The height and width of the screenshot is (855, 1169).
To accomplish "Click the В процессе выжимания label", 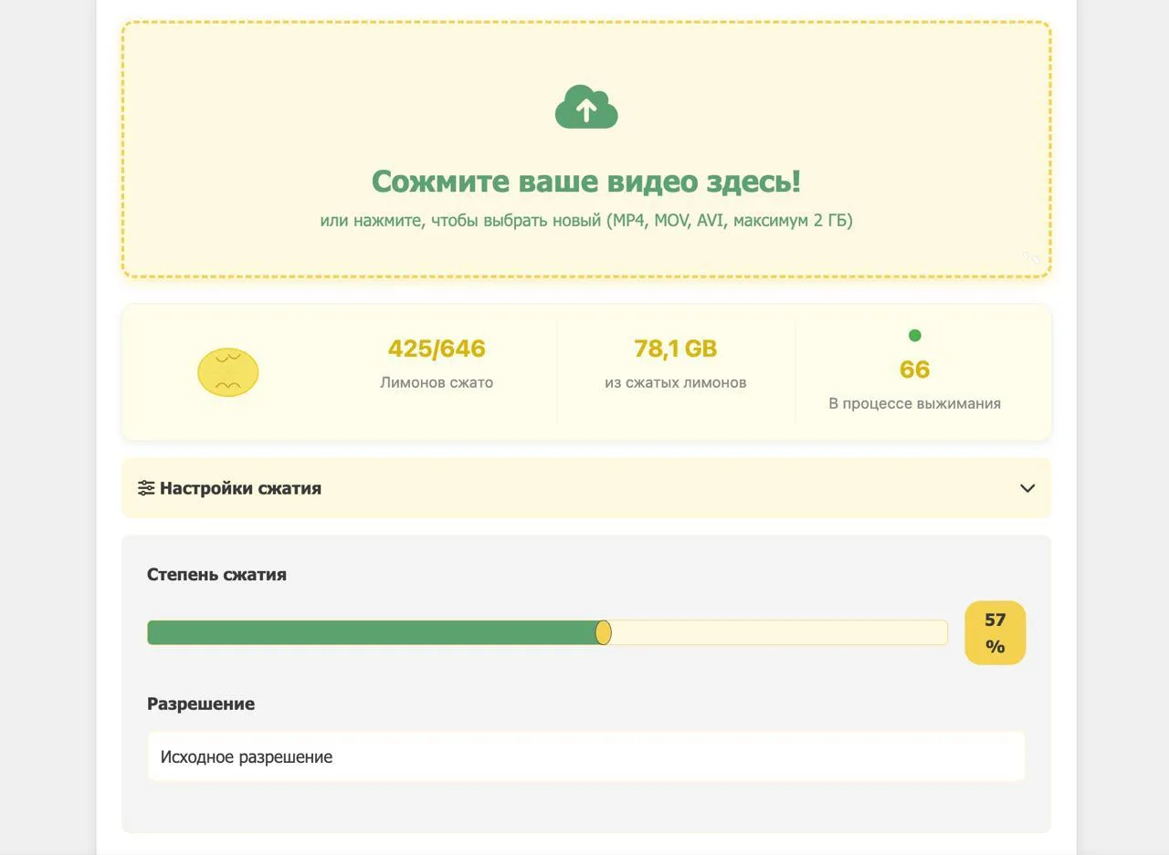I will pyautogui.click(x=914, y=403).
